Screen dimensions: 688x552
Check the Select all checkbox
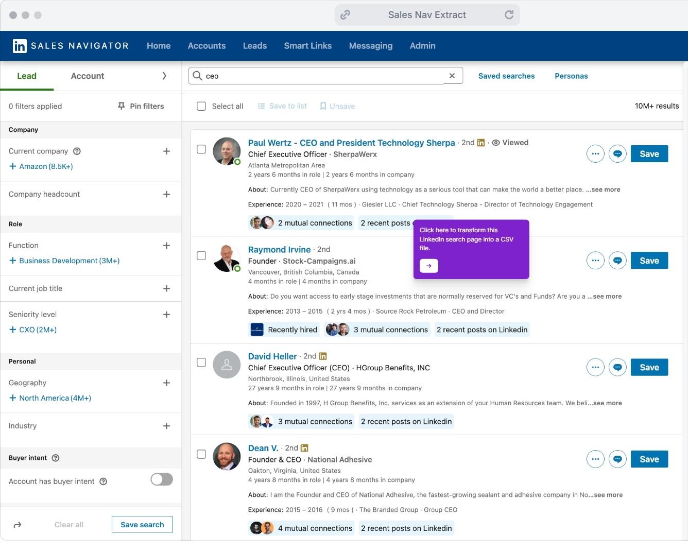click(201, 106)
